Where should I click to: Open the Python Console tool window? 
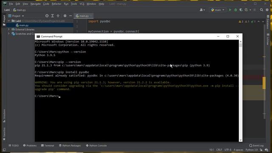click(x=96, y=145)
